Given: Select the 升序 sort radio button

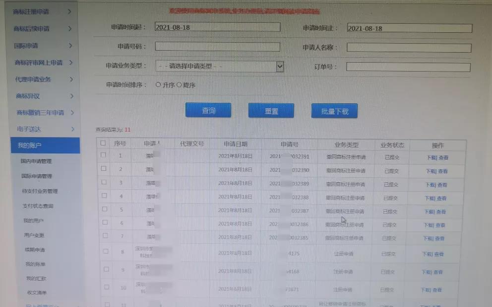Looking at the screenshot, I should click(x=158, y=84).
